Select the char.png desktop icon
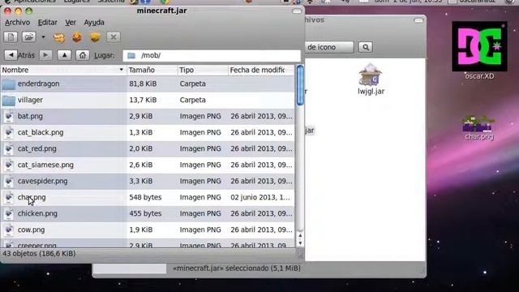 click(x=478, y=128)
